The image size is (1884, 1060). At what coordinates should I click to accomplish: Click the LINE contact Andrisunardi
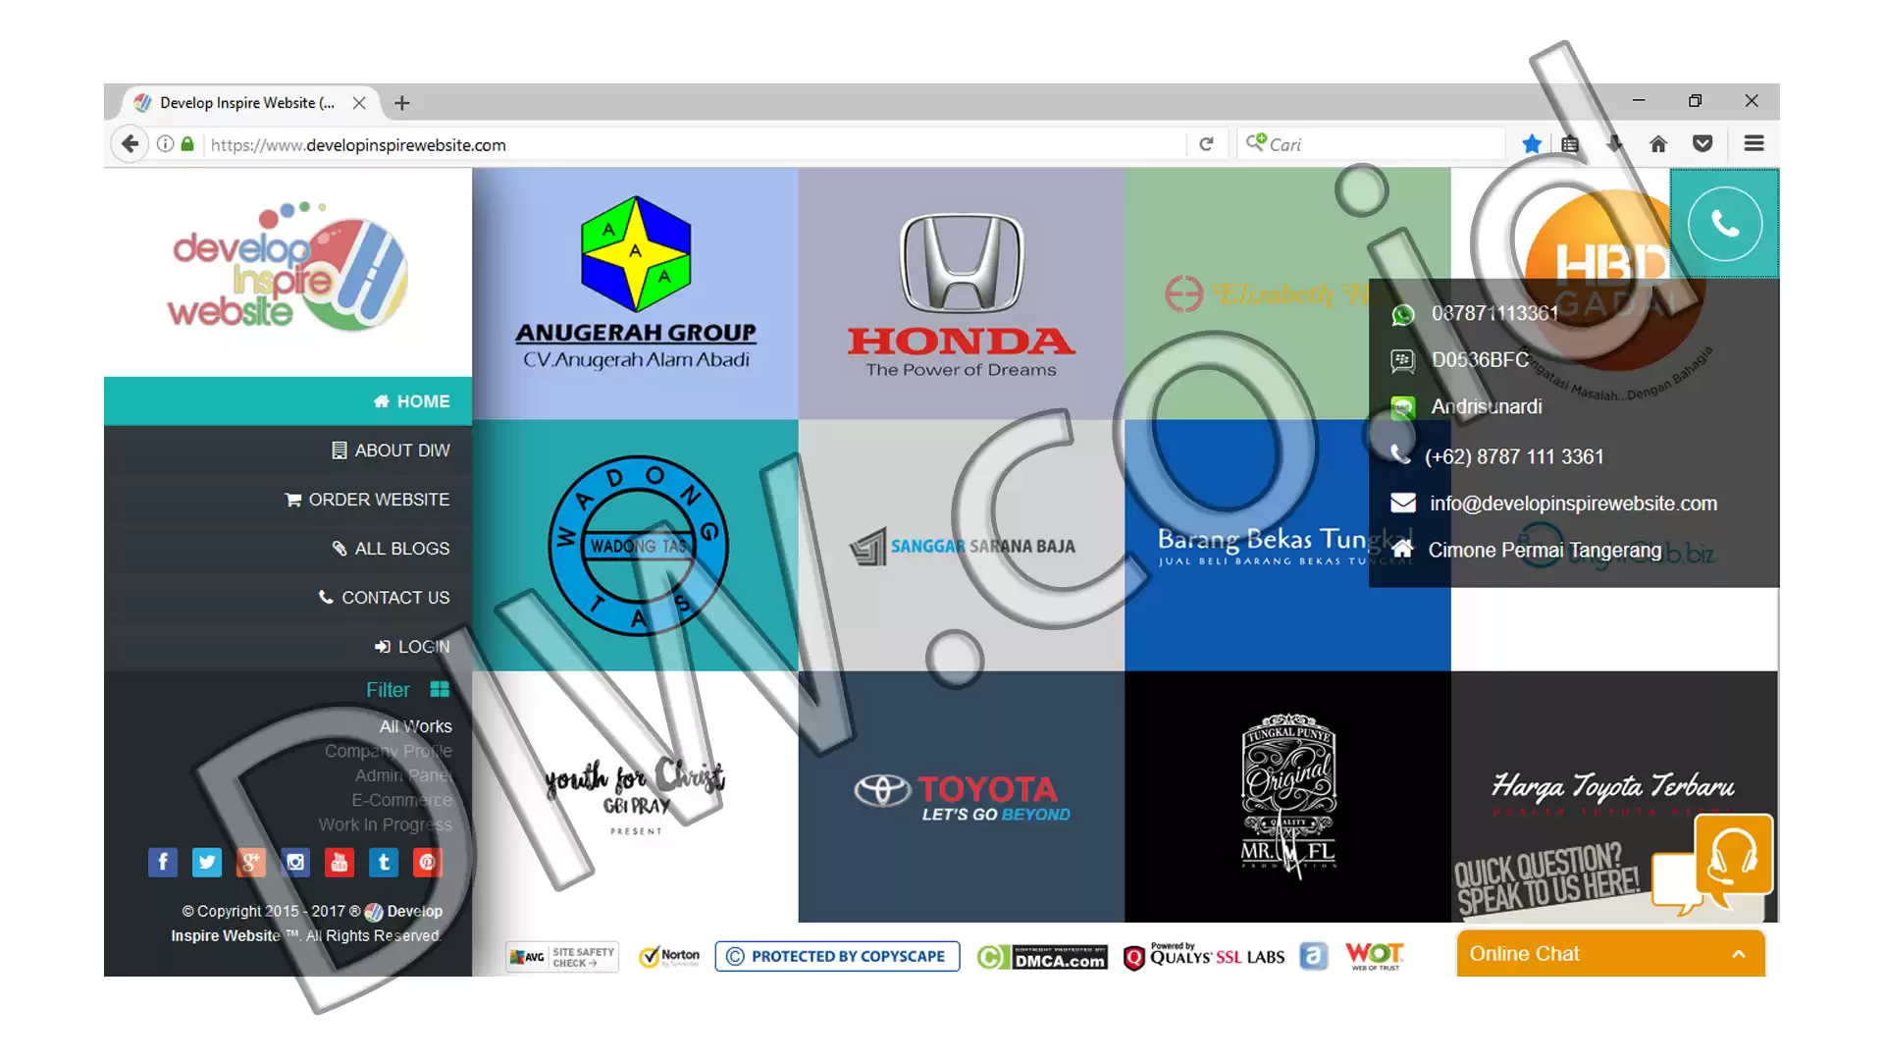(1487, 406)
